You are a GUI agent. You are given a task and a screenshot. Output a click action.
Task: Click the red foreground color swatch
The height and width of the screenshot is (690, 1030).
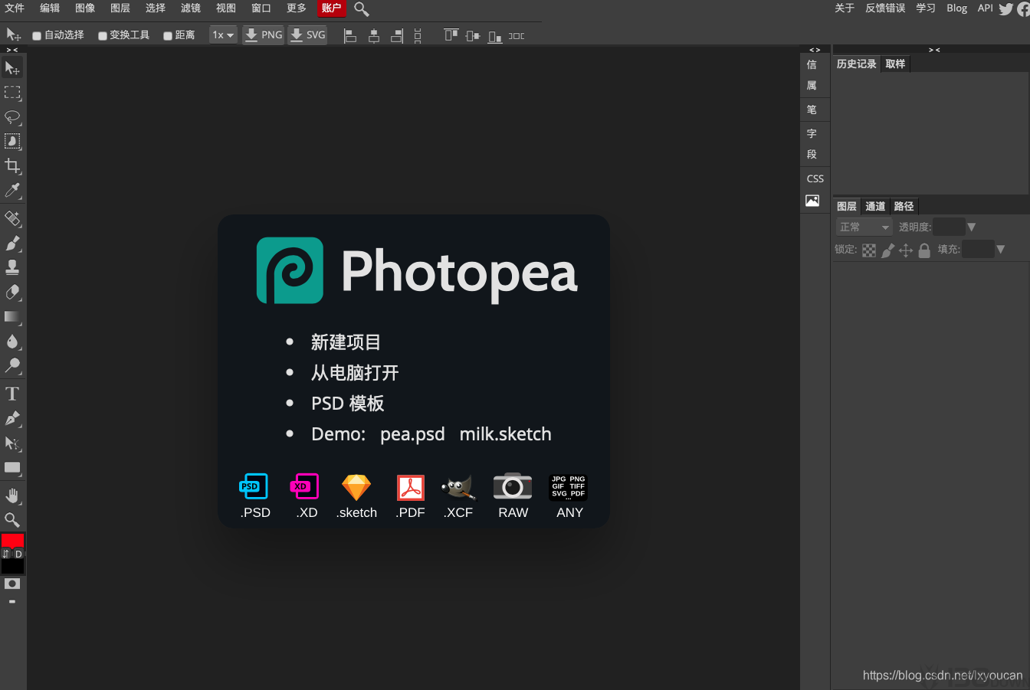(12, 541)
